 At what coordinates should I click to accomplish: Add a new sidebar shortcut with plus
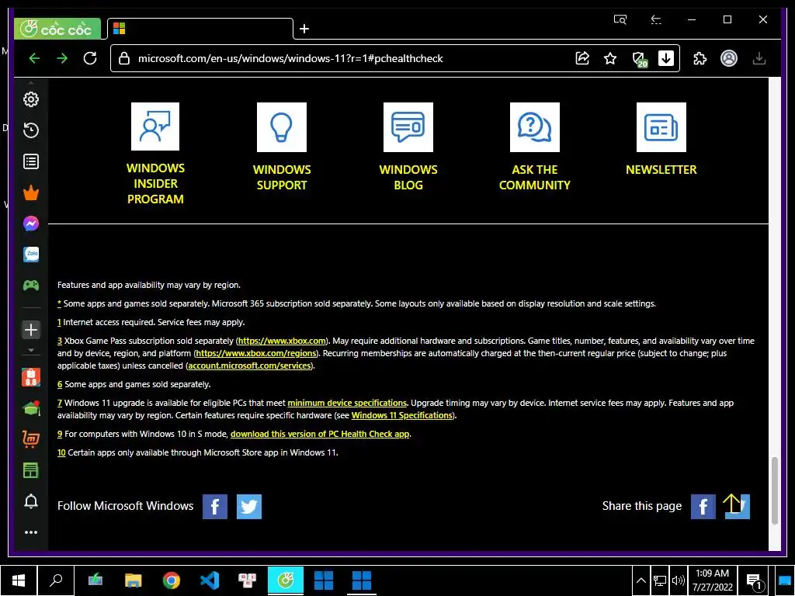coord(31,330)
